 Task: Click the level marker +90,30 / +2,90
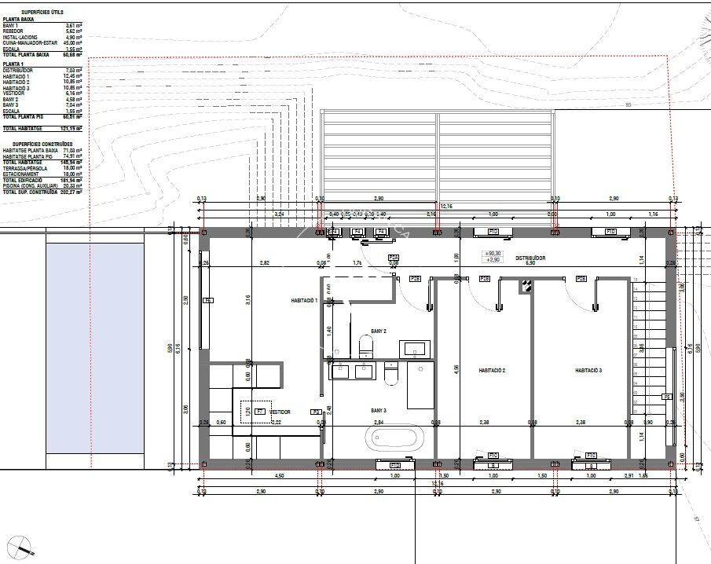coord(493,257)
